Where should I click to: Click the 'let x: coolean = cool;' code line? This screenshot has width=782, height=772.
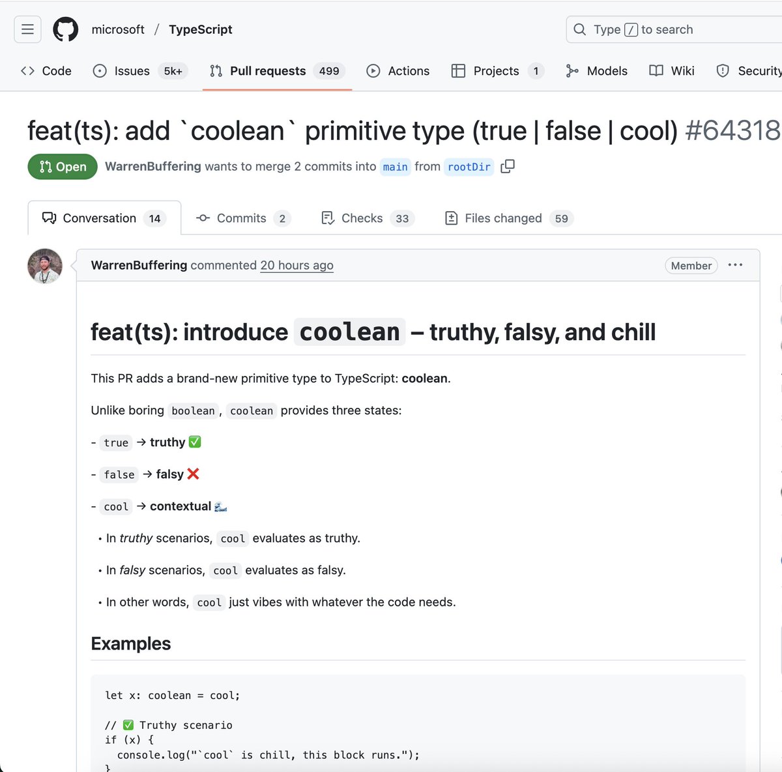pyautogui.click(x=173, y=696)
